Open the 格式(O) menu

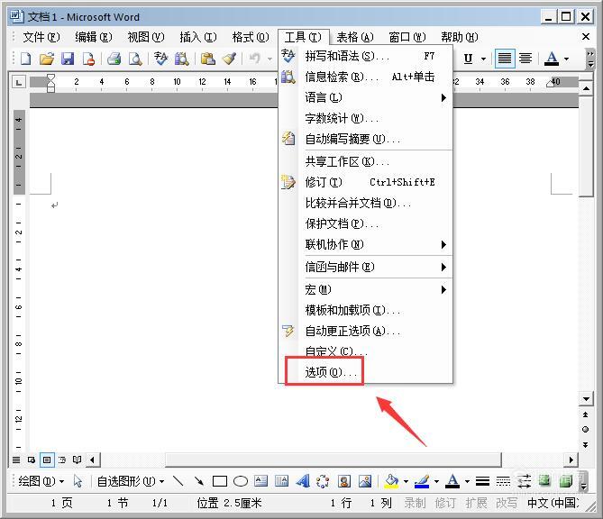tap(251, 37)
